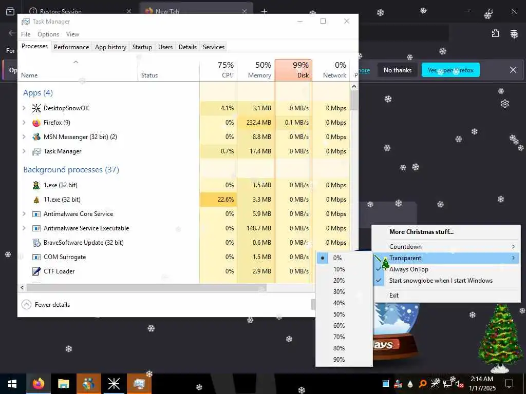Toggle Always OnTop option
The height and width of the screenshot is (394, 526).
point(446,269)
